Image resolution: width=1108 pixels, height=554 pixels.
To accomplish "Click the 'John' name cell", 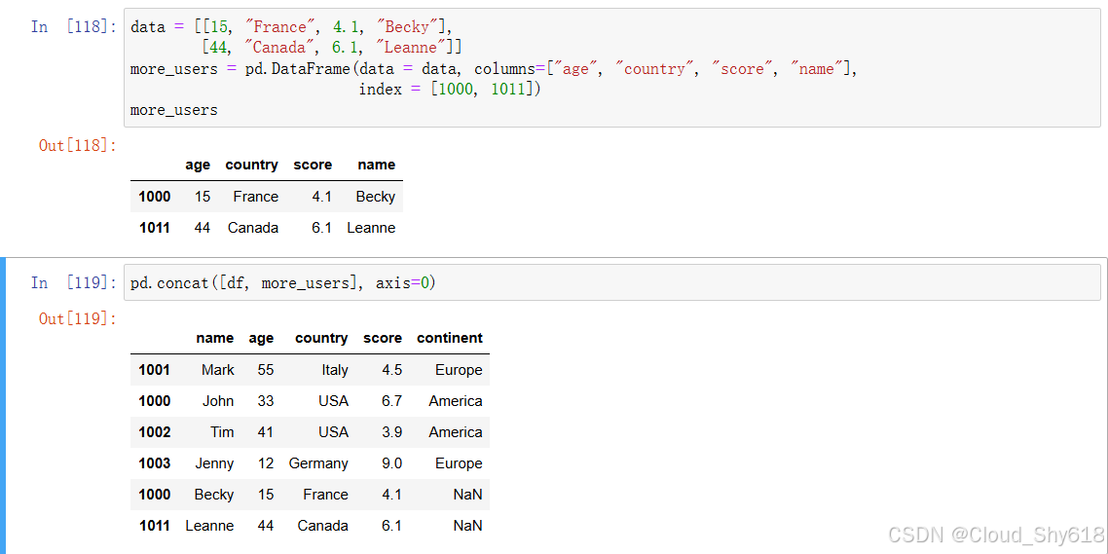I will pyautogui.click(x=218, y=401).
